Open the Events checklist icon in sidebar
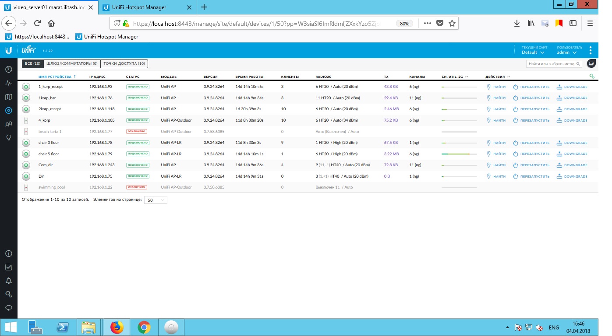Viewport: 612px width, 336px height. pyautogui.click(x=8, y=267)
